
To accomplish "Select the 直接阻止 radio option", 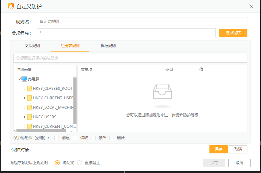I will pos(80,163).
